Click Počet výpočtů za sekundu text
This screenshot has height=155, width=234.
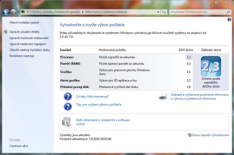point(117,57)
